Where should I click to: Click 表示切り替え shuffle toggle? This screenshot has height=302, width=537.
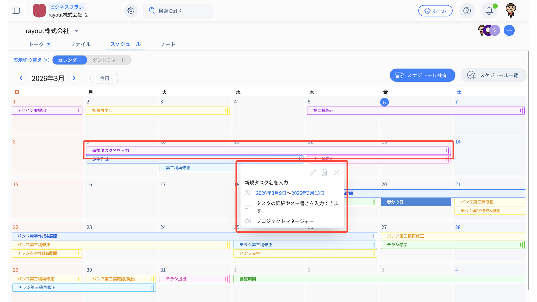click(31, 60)
